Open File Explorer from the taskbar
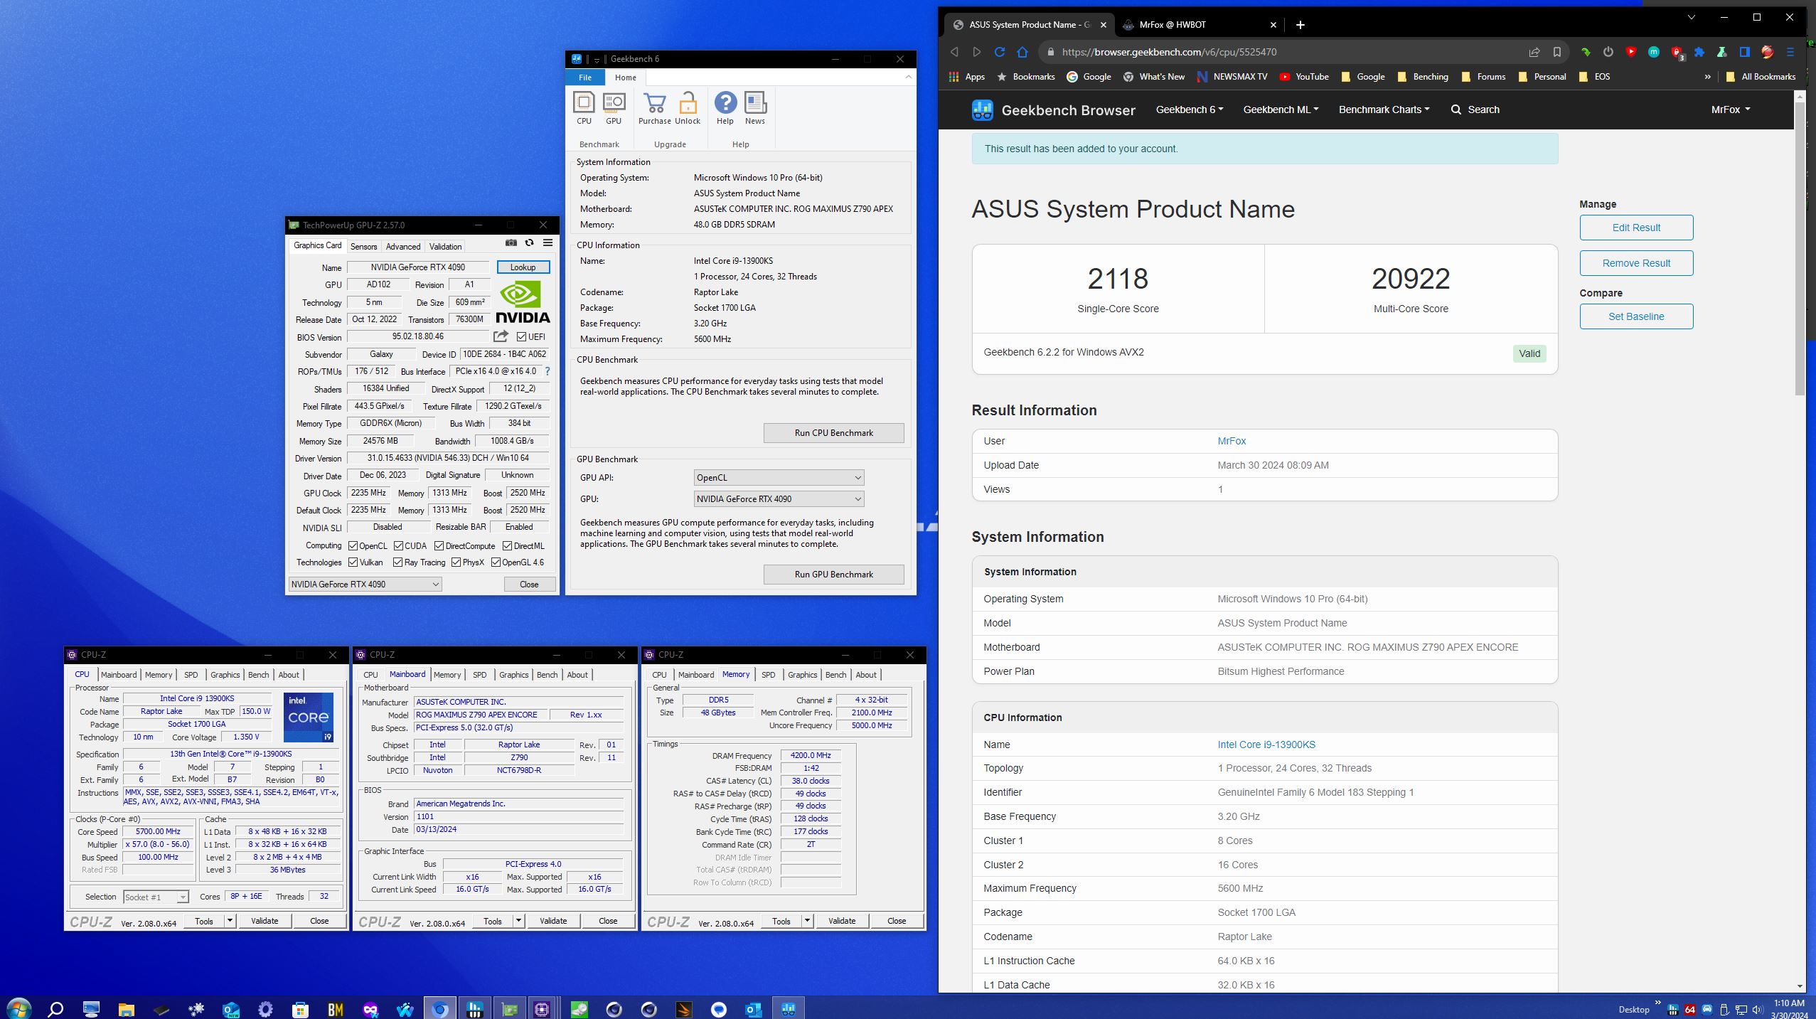Image resolution: width=1816 pixels, height=1019 pixels. click(126, 1008)
